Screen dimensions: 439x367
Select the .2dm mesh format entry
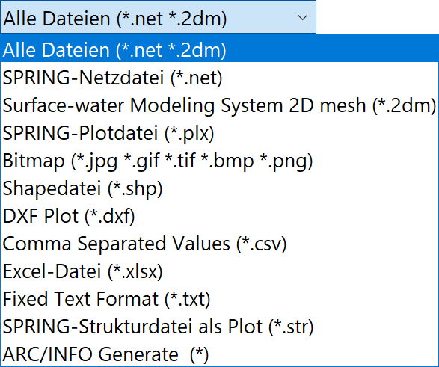point(220,105)
